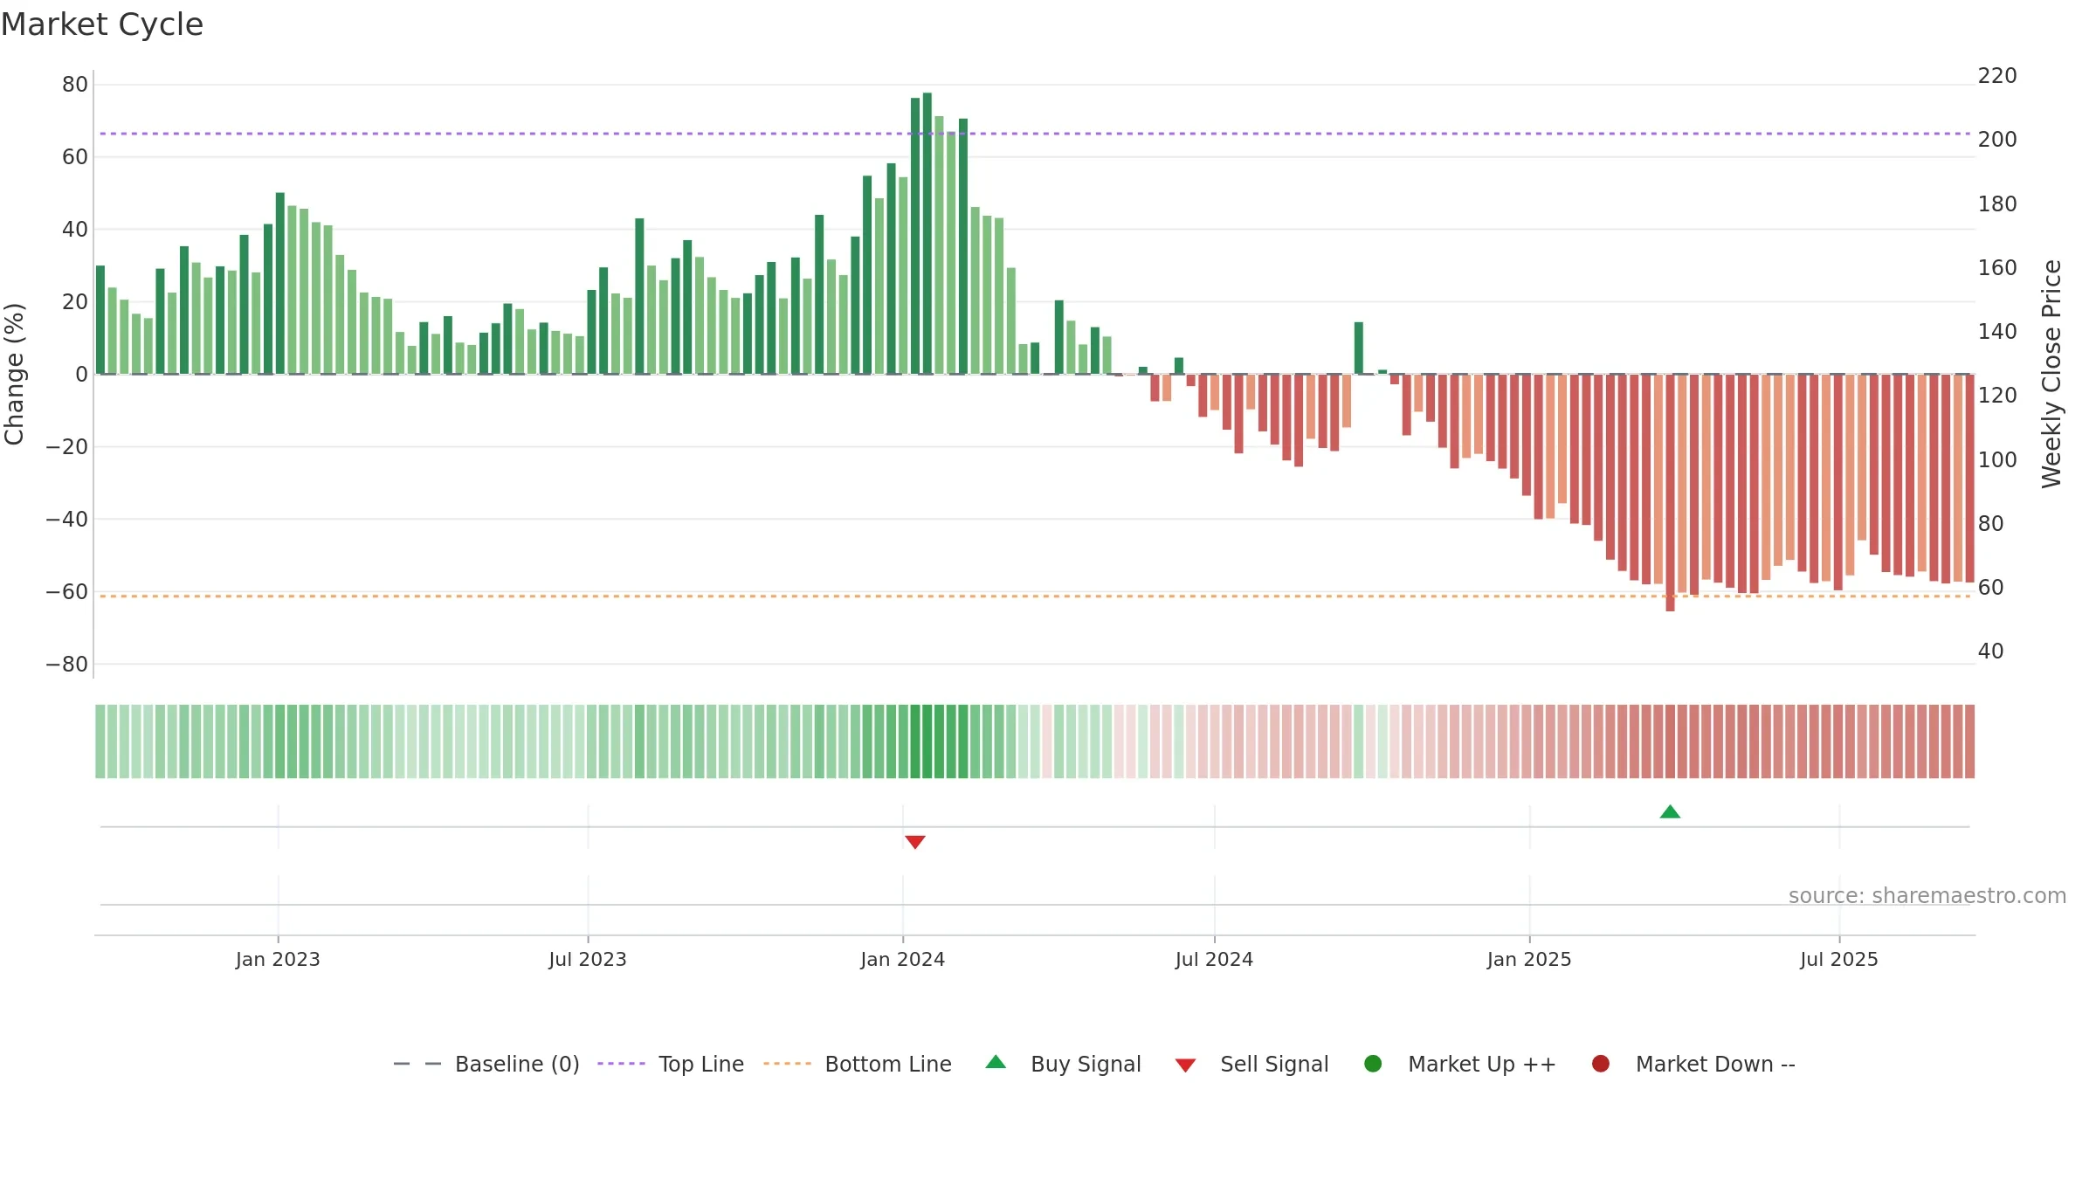
Task: Click the 220 tick on price axis
Action: 1997,76
